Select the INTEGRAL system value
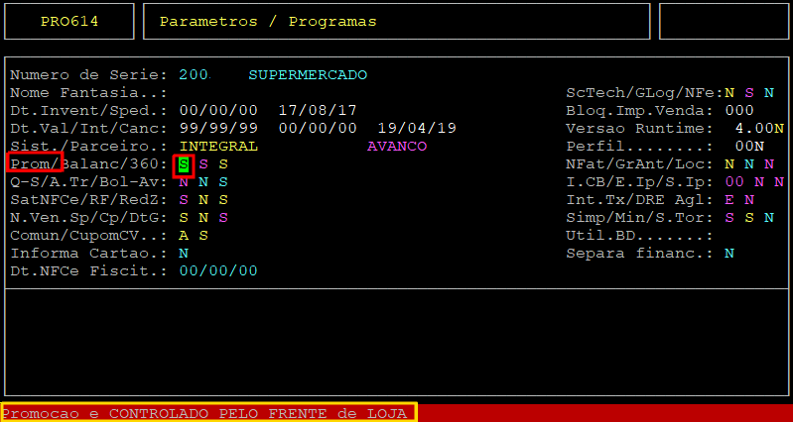The image size is (793, 422). pos(218,147)
